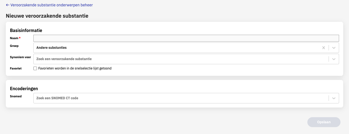
Task: Focus the Naam text field
Action: tap(186, 38)
